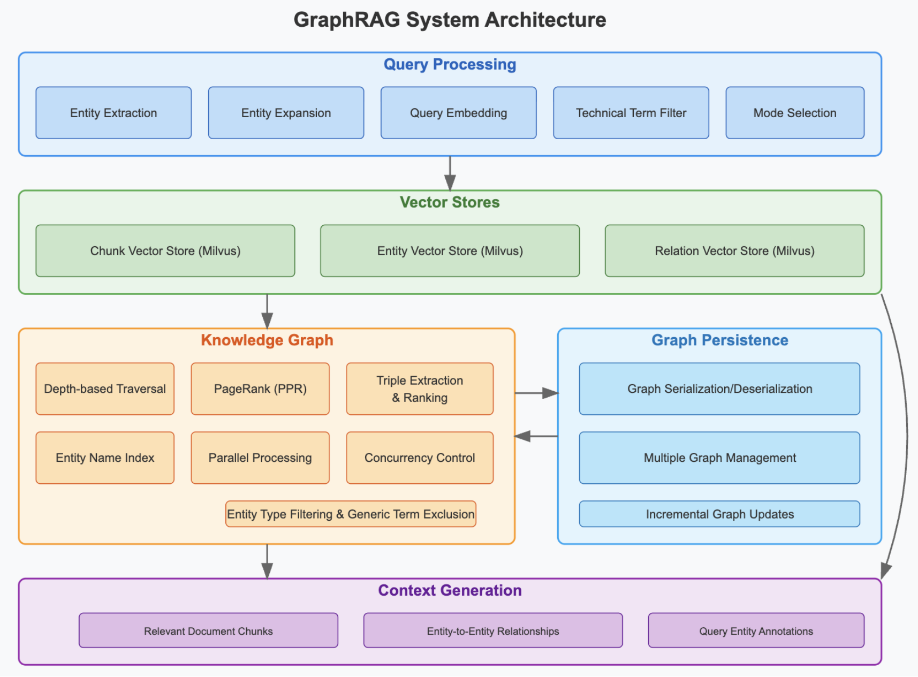Screen dimensions: 918x677
Task: Click Triple Extraction & Ranking box
Action: [420, 389]
